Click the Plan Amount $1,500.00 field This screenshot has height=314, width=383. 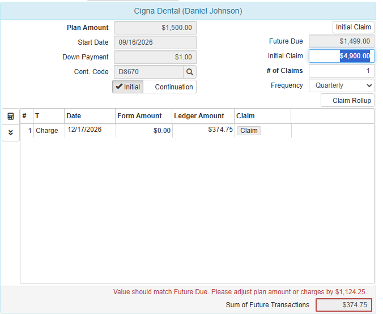(x=155, y=28)
